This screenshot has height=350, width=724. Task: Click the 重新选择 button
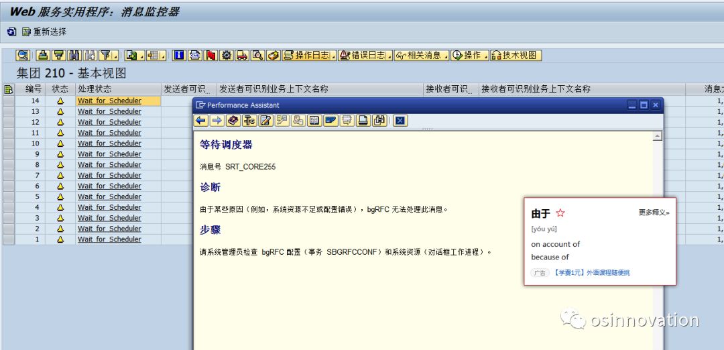44,32
